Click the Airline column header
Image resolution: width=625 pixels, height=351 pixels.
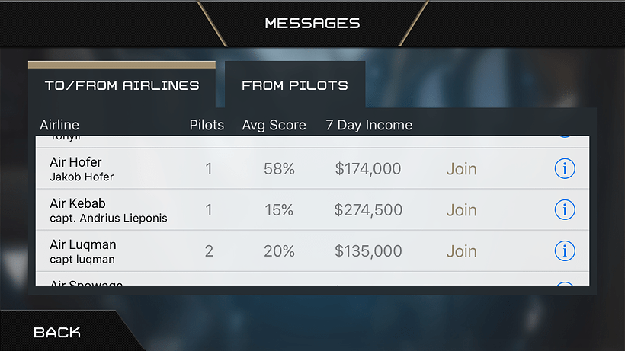(x=59, y=125)
